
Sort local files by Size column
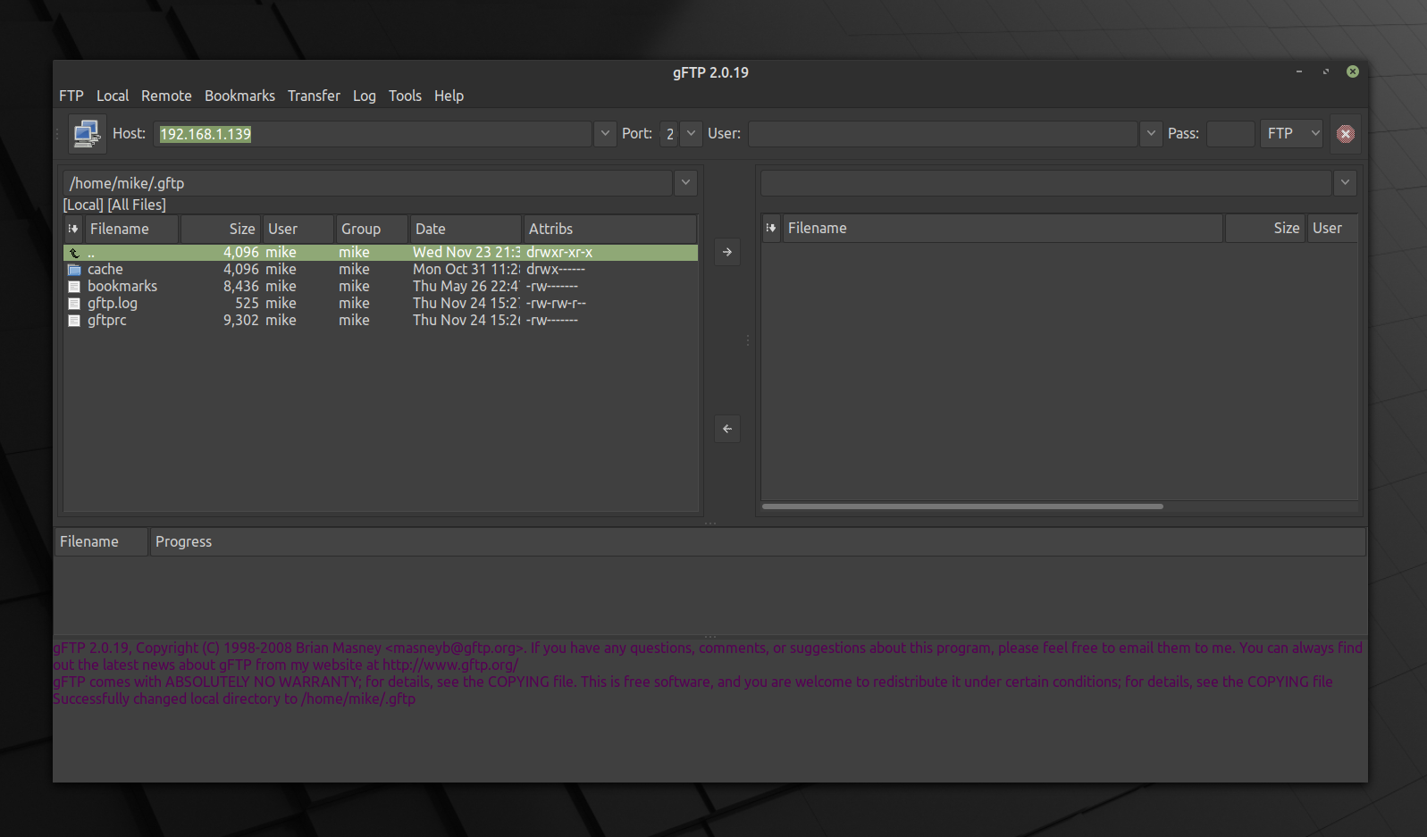coord(221,229)
